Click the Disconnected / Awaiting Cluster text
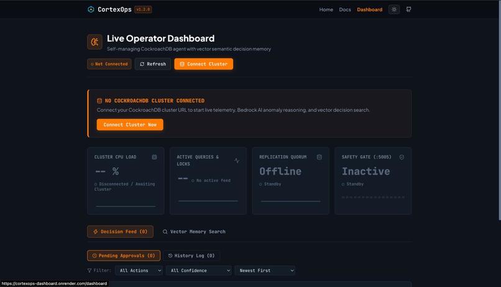 click(124, 186)
